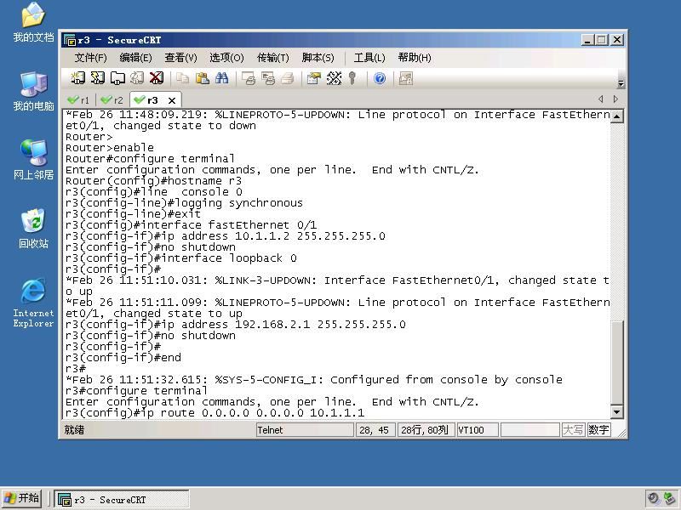Image resolution: width=681 pixels, height=510 pixels.
Task: Select the Internet Explorer desktop icon
Action: [x=33, y=303]
